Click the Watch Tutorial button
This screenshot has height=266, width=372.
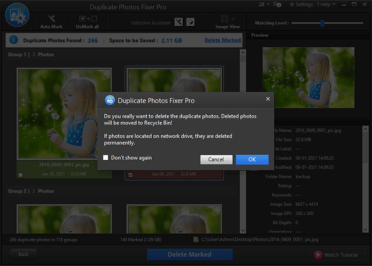pyautogui.click(x=338, y=255)
